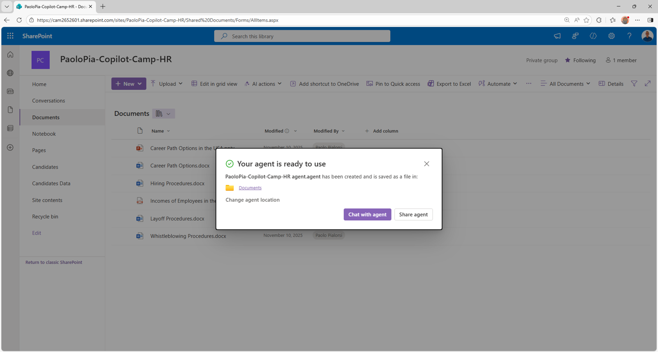Click Export to Excel

(449, 84)
